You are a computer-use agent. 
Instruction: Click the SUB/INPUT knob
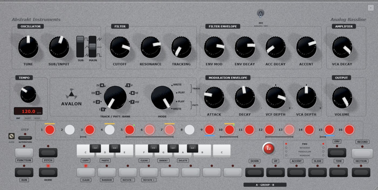tap(59, 47)
